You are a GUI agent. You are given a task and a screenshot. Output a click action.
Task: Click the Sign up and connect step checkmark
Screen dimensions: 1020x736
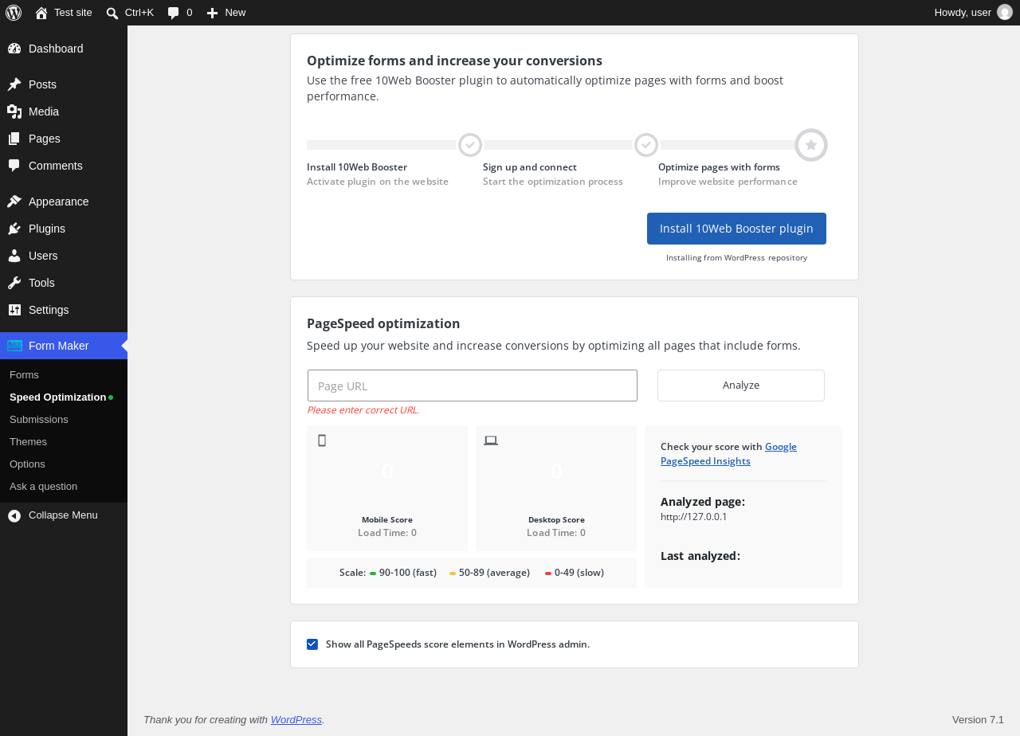646,145
